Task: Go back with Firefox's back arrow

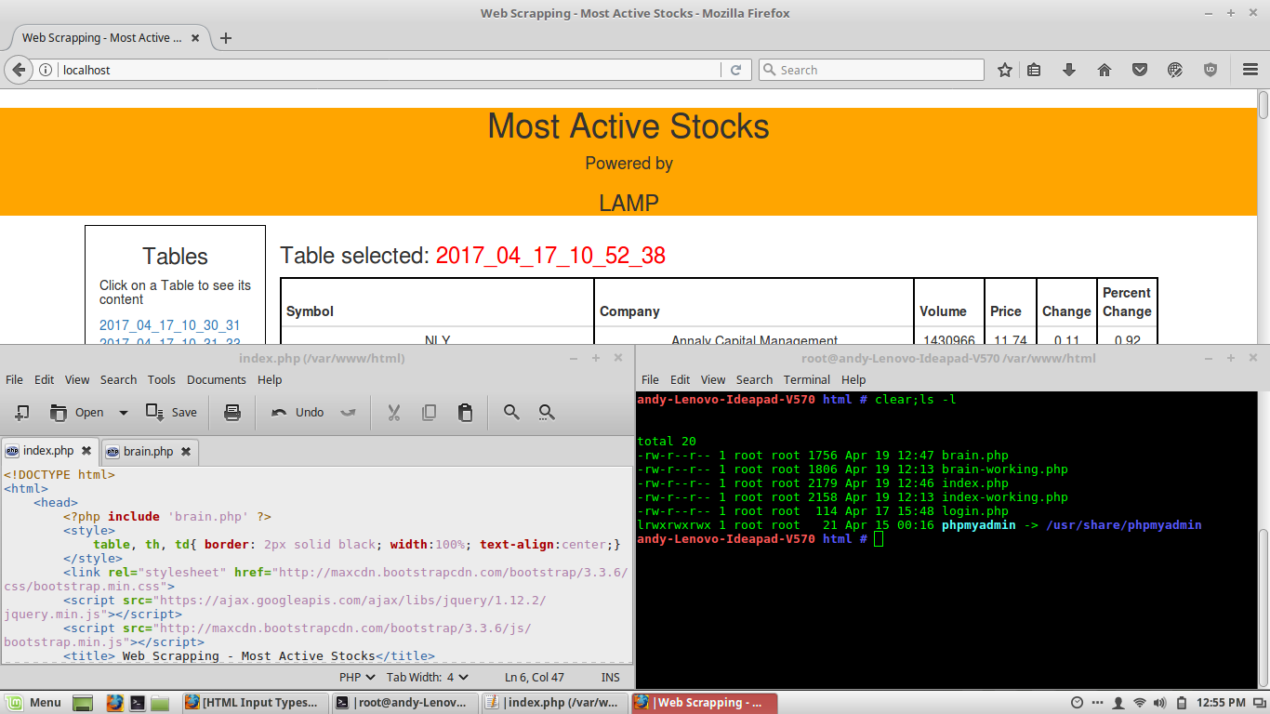Action: (x=19, y=70)
